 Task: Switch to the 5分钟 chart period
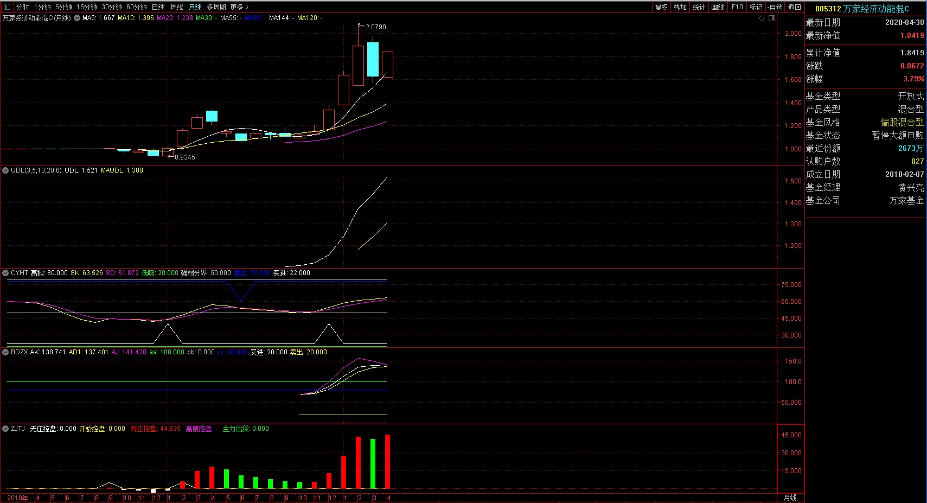pos(63,7)
